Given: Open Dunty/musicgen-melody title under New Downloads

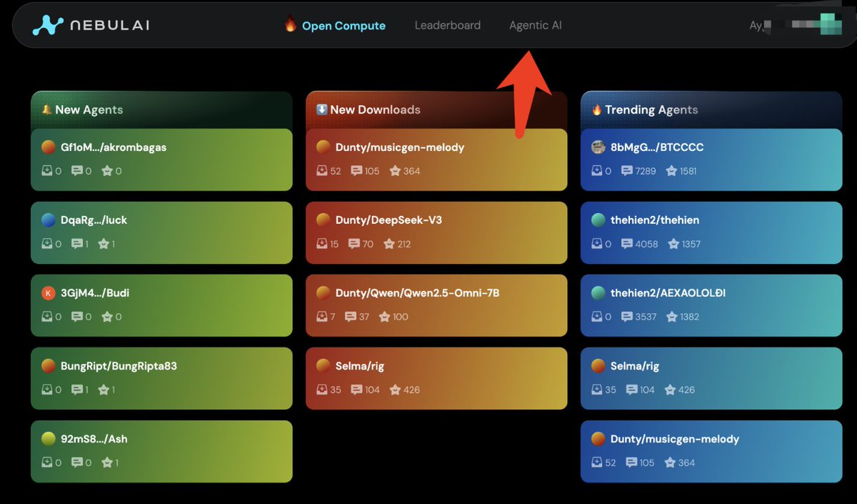Looking at the screenshot, I should pyautogui.click(x=400, y=147).
